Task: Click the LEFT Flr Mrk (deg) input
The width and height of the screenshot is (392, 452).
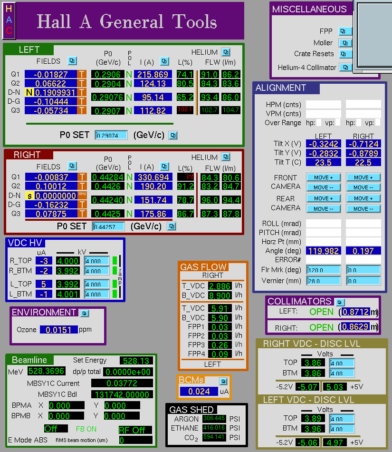Action: (x=324, y=270)
